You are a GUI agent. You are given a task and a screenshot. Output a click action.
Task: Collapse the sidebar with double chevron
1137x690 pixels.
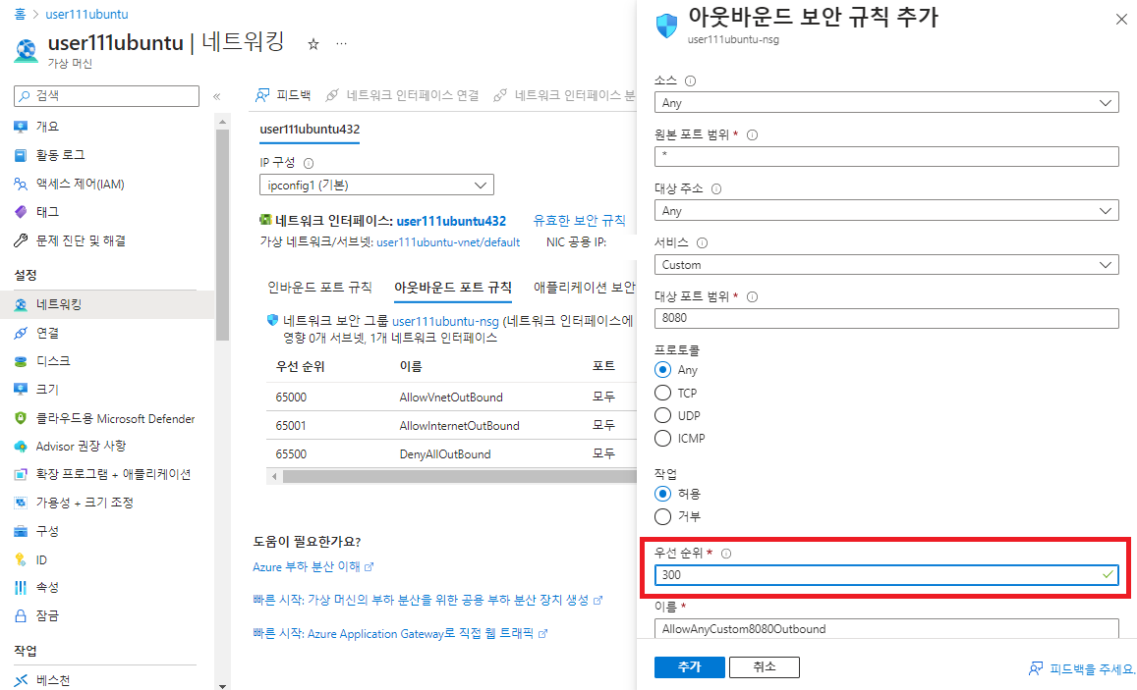point(217,96)
